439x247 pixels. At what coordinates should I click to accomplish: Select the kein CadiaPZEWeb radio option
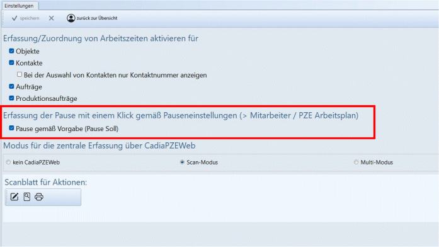coord(8,162)
